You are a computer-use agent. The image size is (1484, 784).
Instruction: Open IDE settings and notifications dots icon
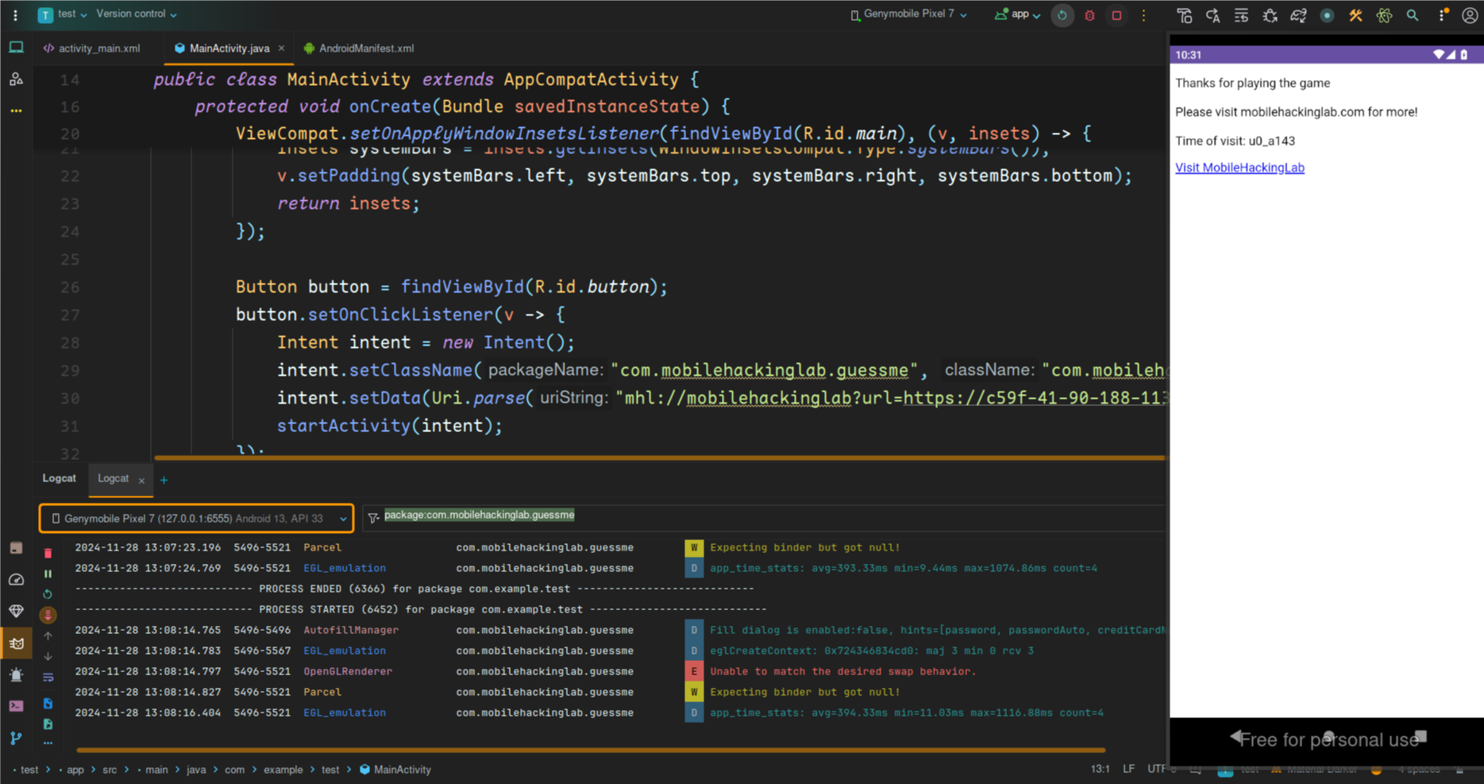tap(1443, 15)
